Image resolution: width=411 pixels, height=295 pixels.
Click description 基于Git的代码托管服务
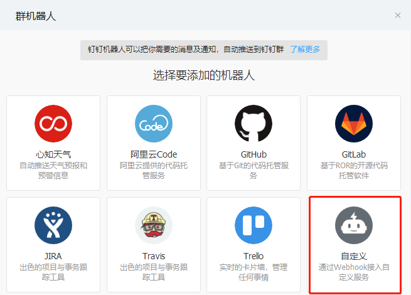tap(254, 171)
